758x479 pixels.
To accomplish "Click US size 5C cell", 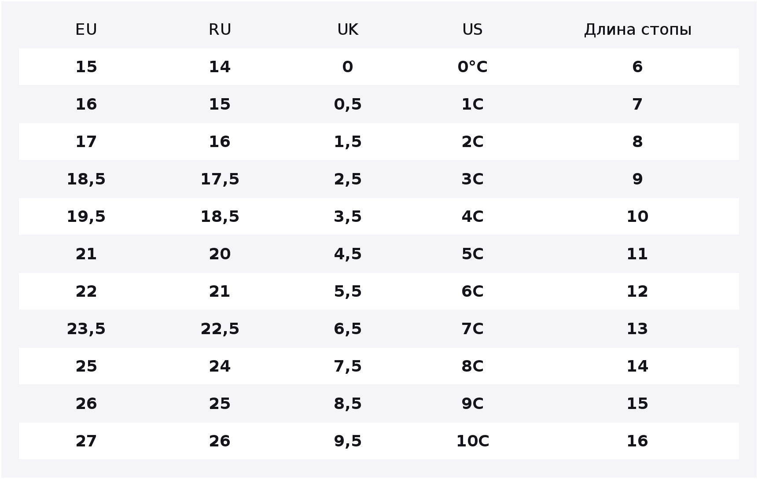I will [472, 254].
